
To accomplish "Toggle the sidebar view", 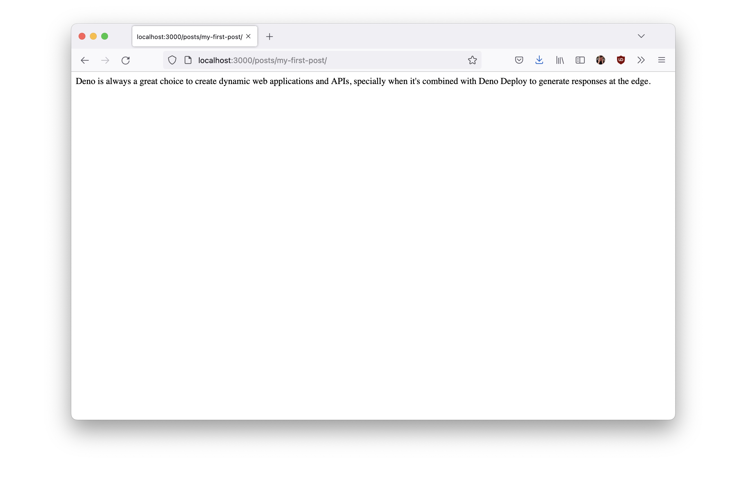I will (580, 60).
